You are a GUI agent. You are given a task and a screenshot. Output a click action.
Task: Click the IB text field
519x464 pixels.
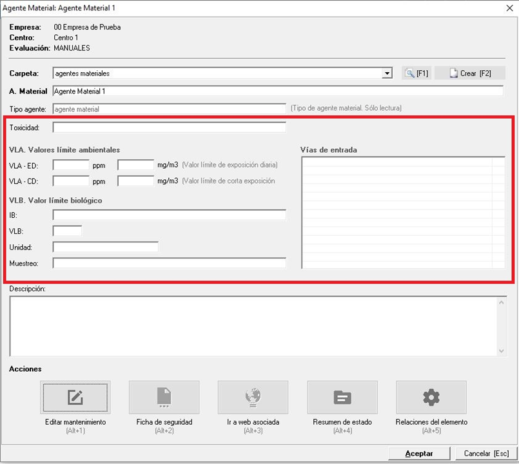(169, 215)
